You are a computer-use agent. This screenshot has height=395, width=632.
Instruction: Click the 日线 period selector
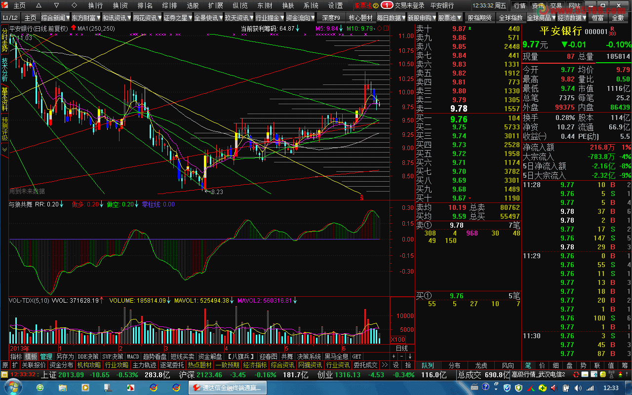[402, 348]
